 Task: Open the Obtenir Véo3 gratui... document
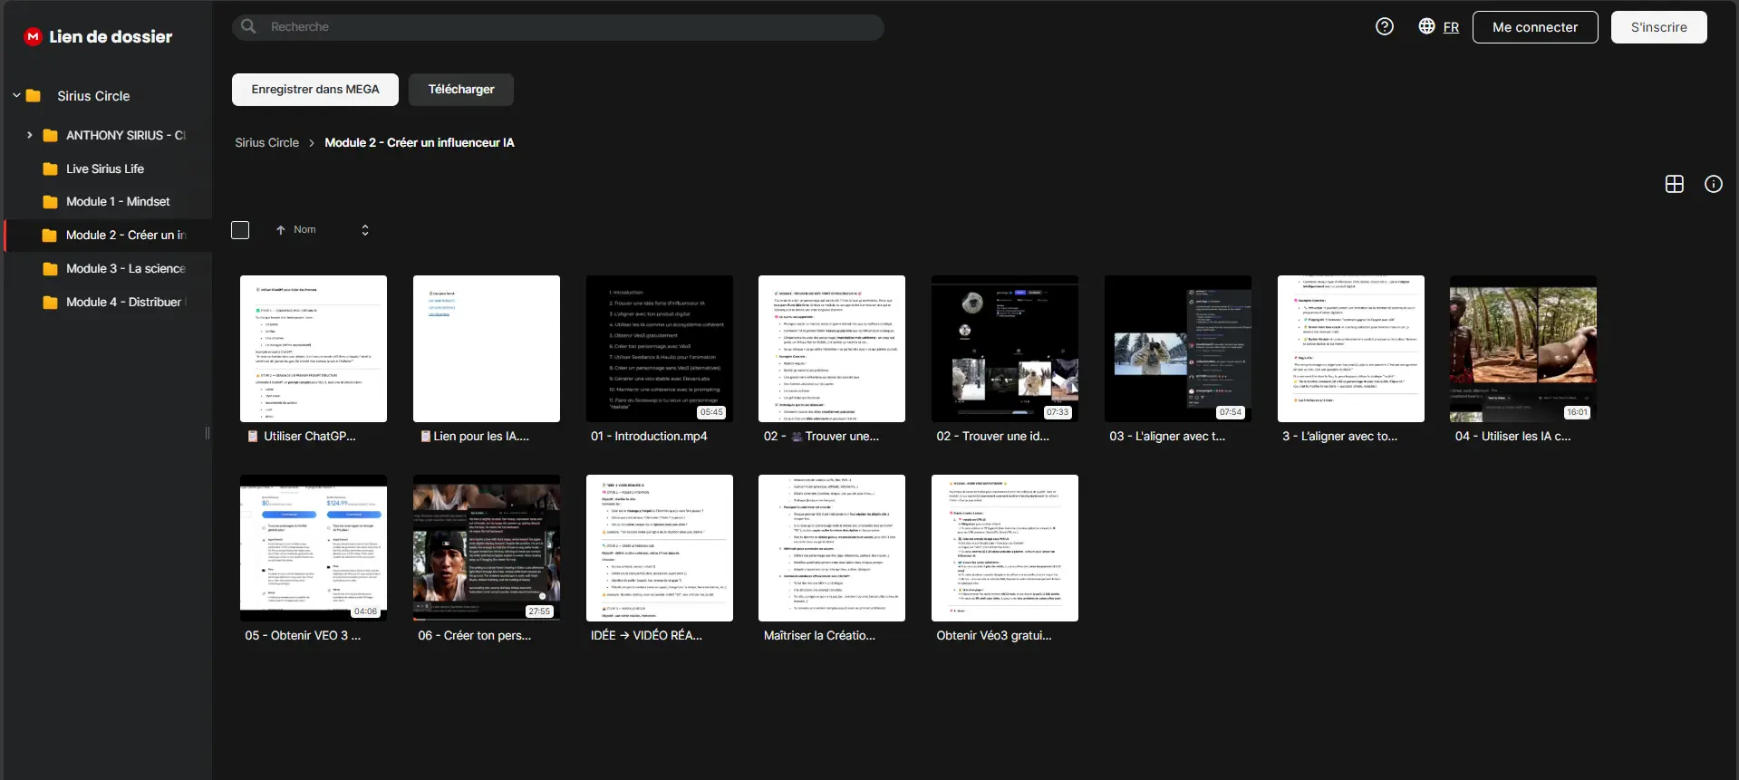(x=1005, y=548)
